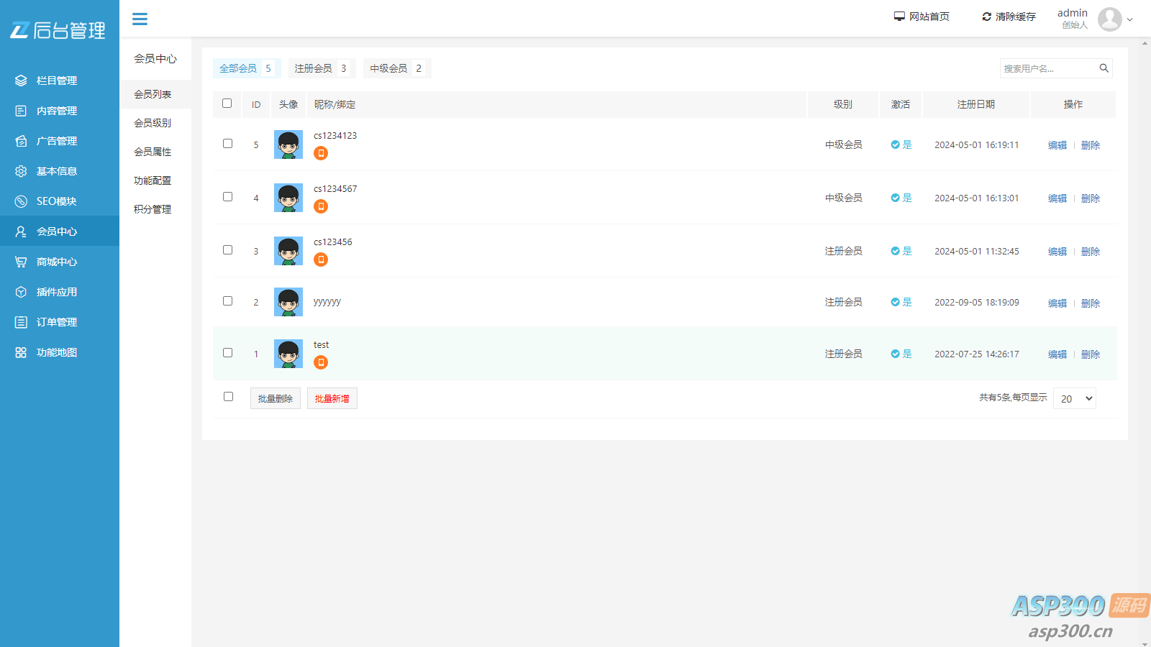Select the checkbox for member ID 3
The height and width of the screenshot is (647, 1151).
coord(227,250)
